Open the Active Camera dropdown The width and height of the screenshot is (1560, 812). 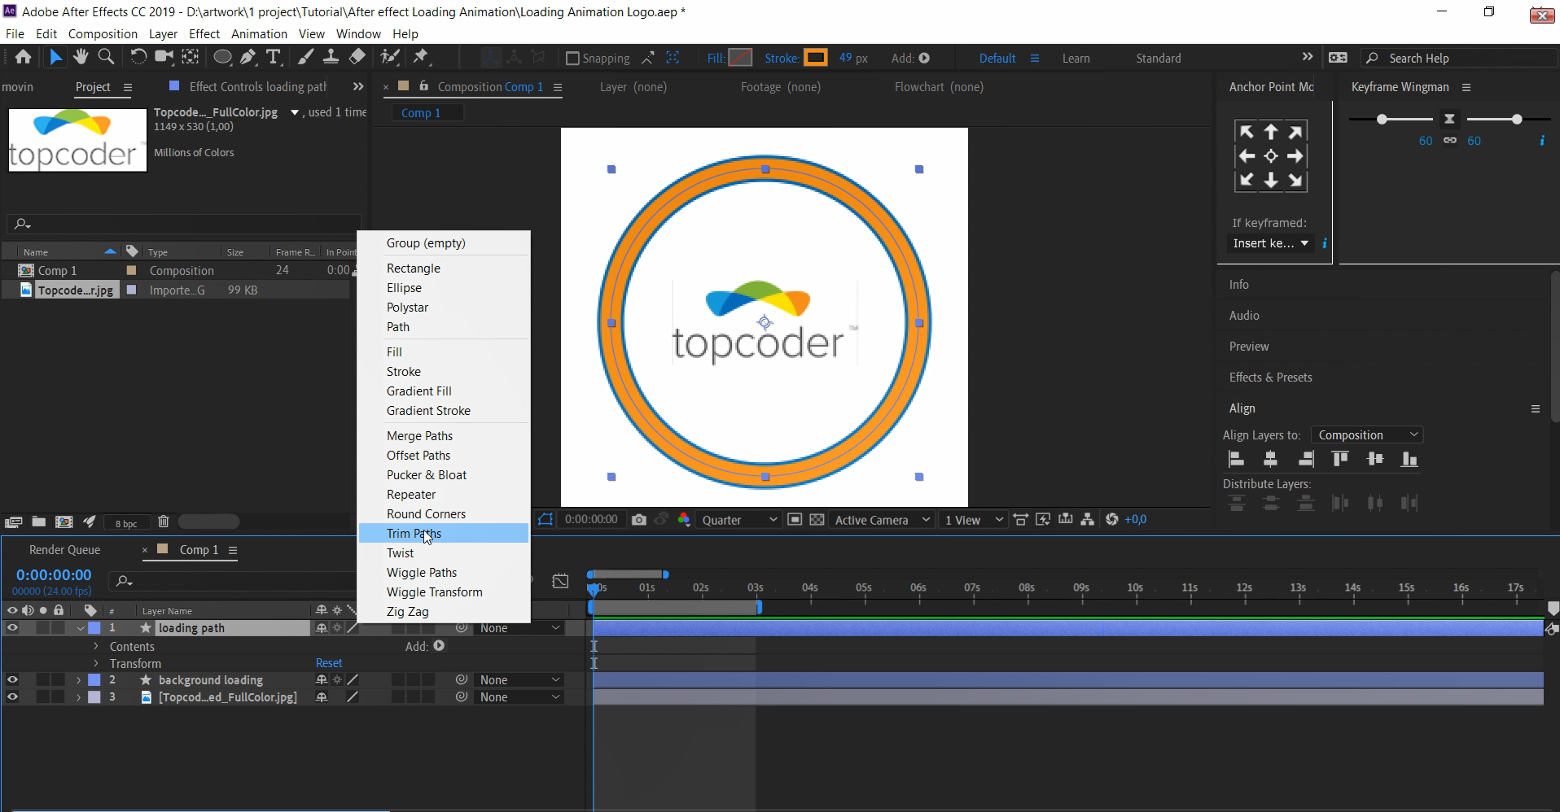coord(881,519)
